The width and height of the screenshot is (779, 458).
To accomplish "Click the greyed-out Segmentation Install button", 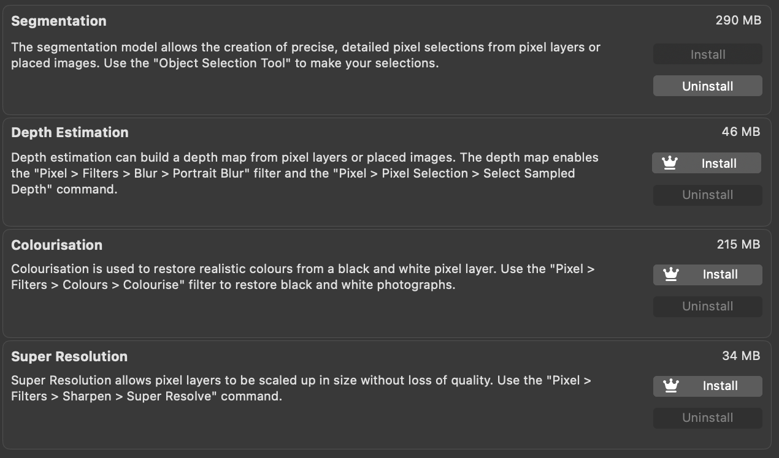I will click(x=707, y=54).
